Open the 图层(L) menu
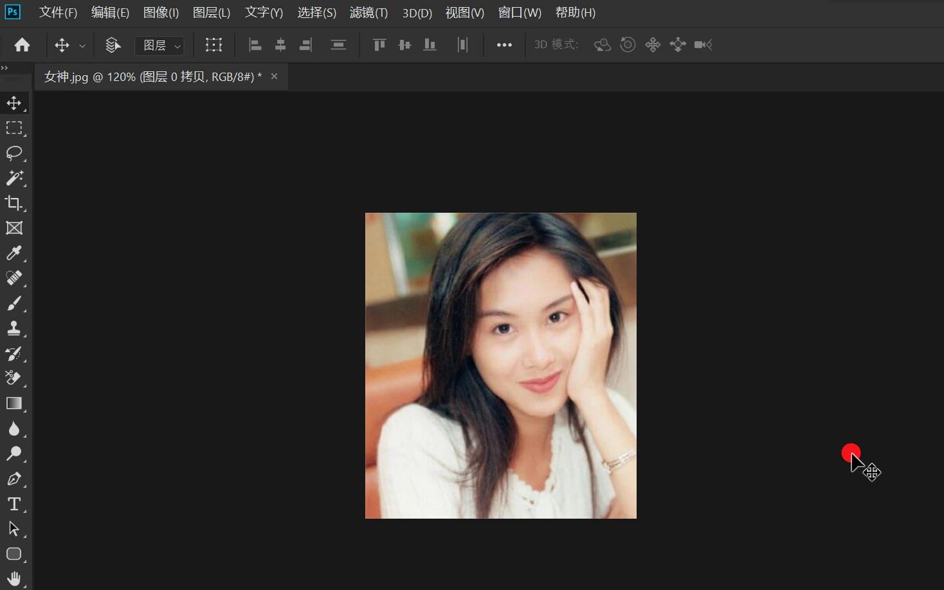Screen dimensions: 944x590 click(x=212, y=12)
